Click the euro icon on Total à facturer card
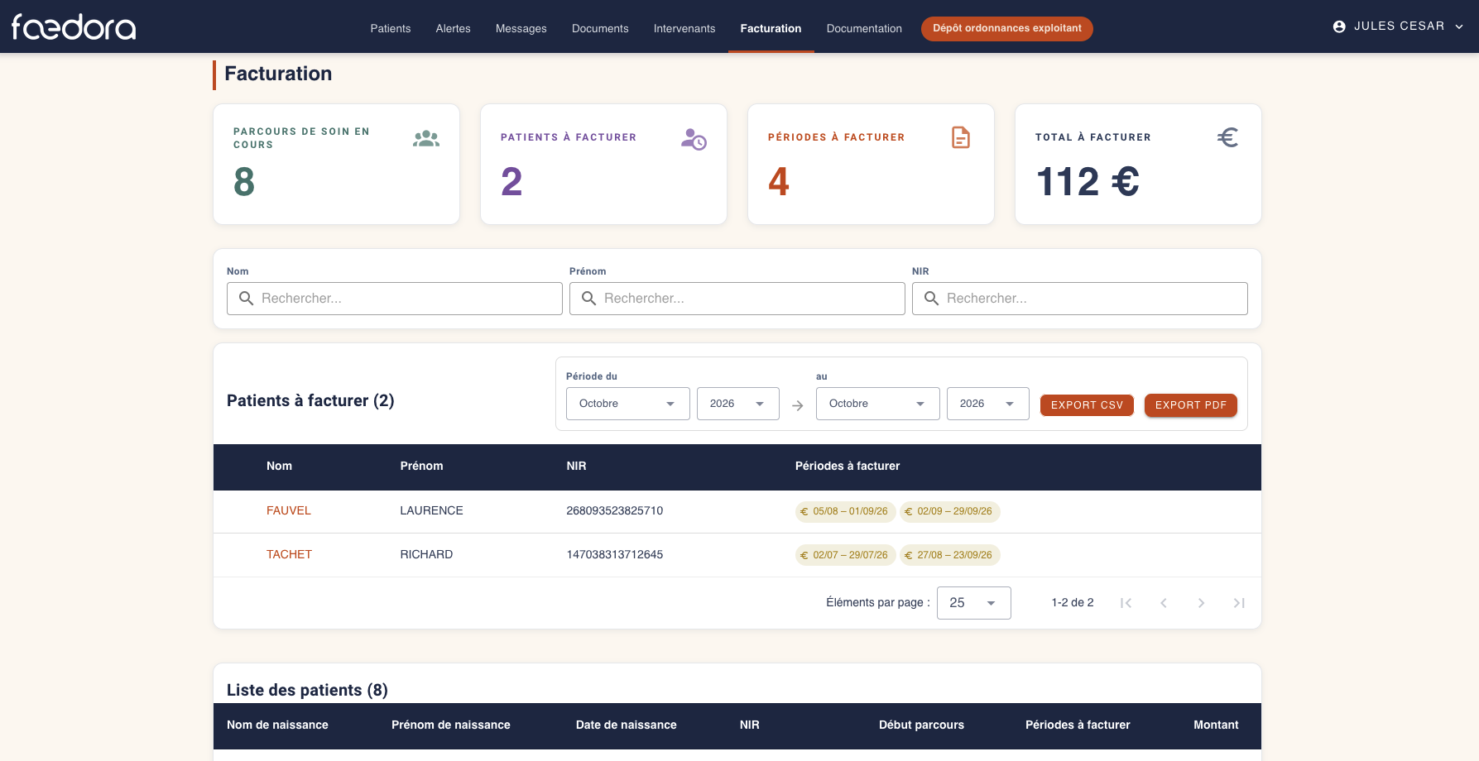 pyautogui.click(x=1228, y=137)
